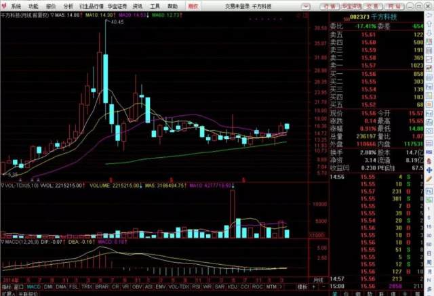Click the 期权 menu item
Viewport: 434px width, 296px height.
(193, 6)
